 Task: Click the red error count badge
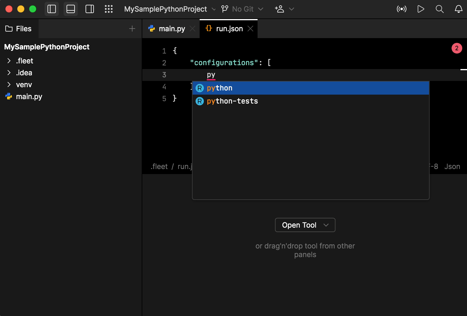tap(457, 48)
